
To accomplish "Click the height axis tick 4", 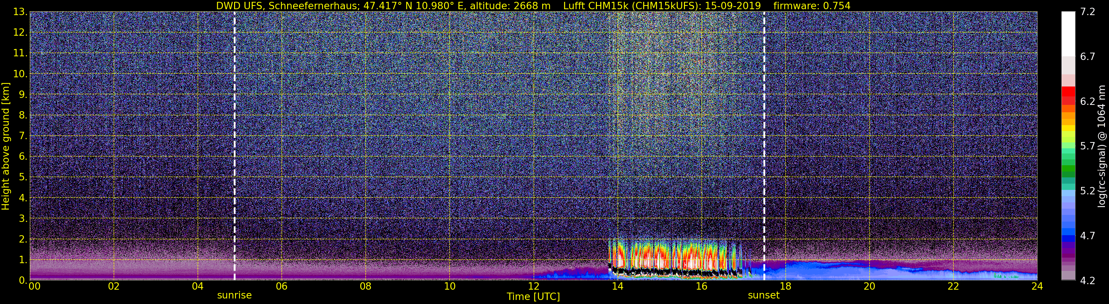I will pyautogui.click(x=23, y=198).
